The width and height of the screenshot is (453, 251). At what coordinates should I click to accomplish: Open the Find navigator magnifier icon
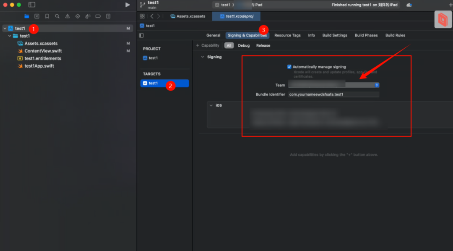(57, 16)
